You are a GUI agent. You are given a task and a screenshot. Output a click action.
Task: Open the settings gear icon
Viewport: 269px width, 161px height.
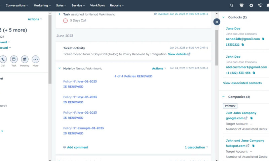[251, 5]
